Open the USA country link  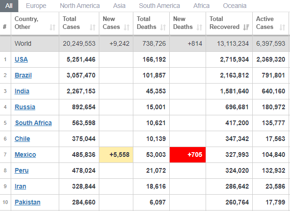pos(21,59)
